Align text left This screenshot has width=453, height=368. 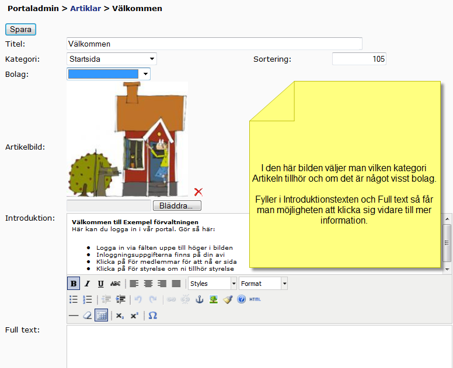tap(134, 284)
